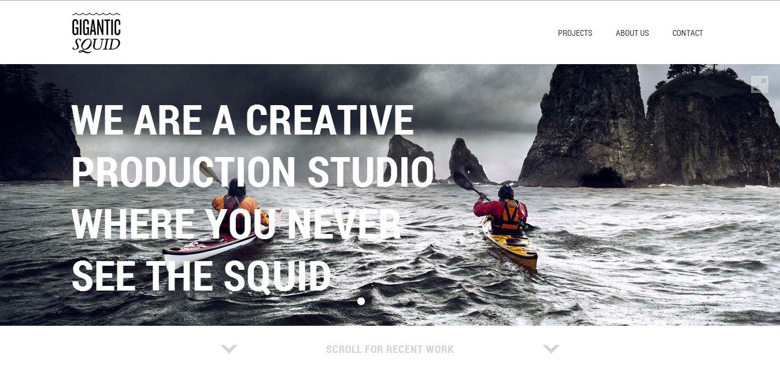Click the right down-chevron arrow
The width and height of the screenshot is (780, 372).
[551, 349]
